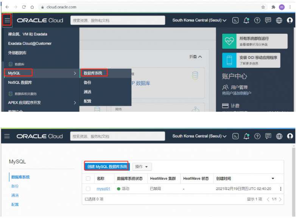Open row actions menu for mysql01
The width and height of the screenshot is (296, 218).
coord(281,189)
